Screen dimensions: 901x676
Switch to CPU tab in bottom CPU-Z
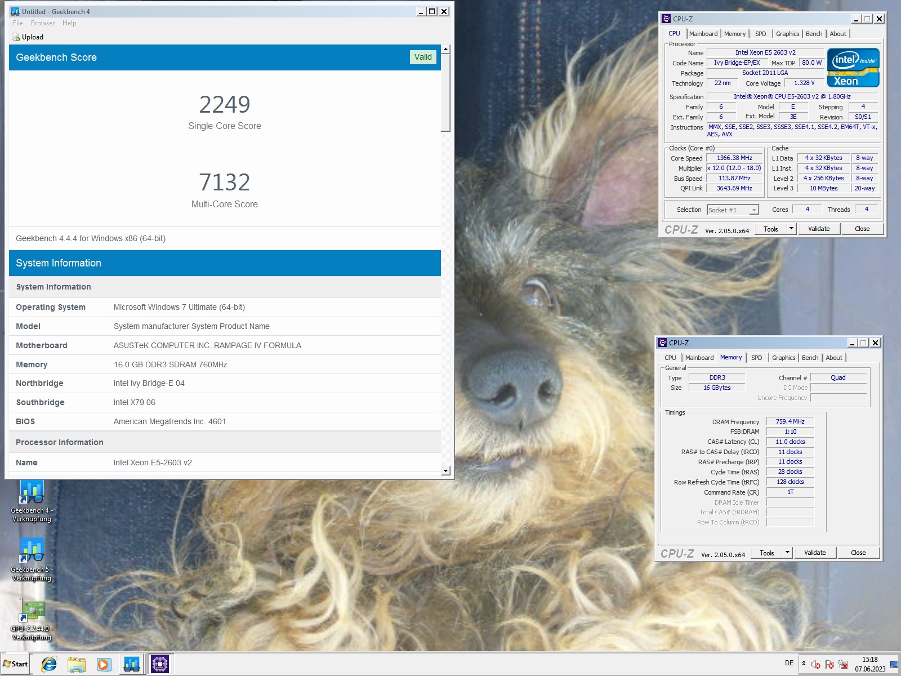tap(670, 358)
